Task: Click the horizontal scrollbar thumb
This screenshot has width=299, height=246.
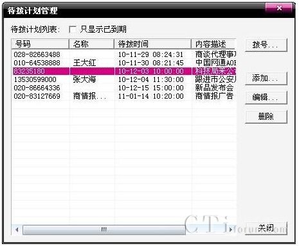Action: tap(104, 230)
